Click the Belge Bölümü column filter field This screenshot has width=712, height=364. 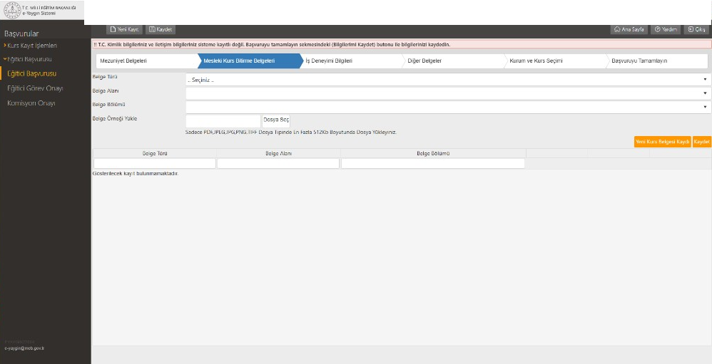click(433, 164)
